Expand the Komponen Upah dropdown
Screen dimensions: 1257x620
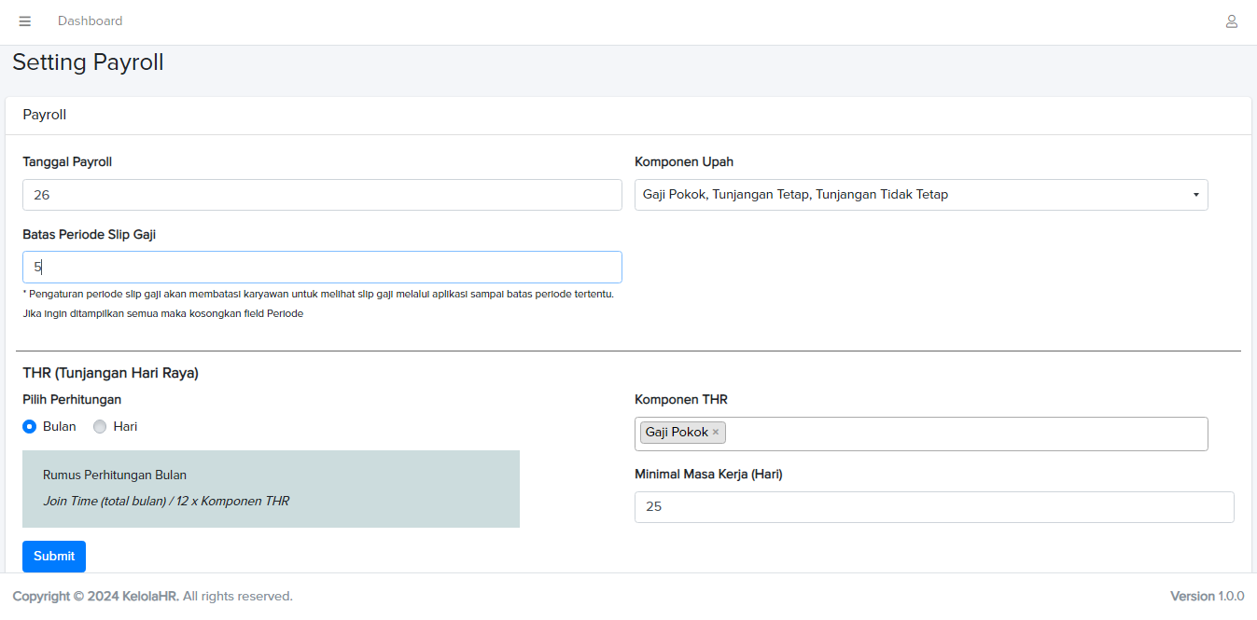tap(920, 195)
